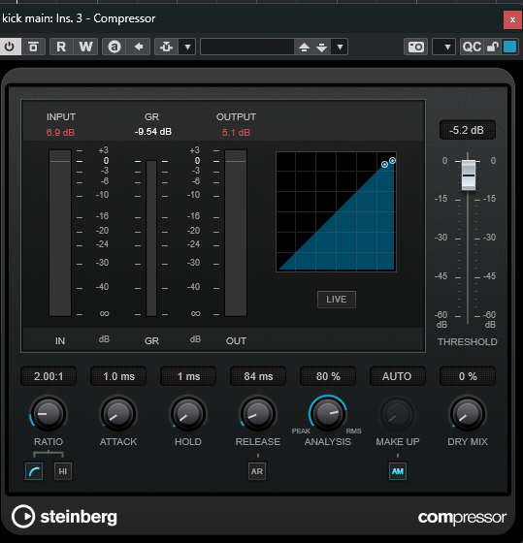This screenshot has width=523, height=543.
Task: Activate the side-chain input icon
Action: point(166,47)
